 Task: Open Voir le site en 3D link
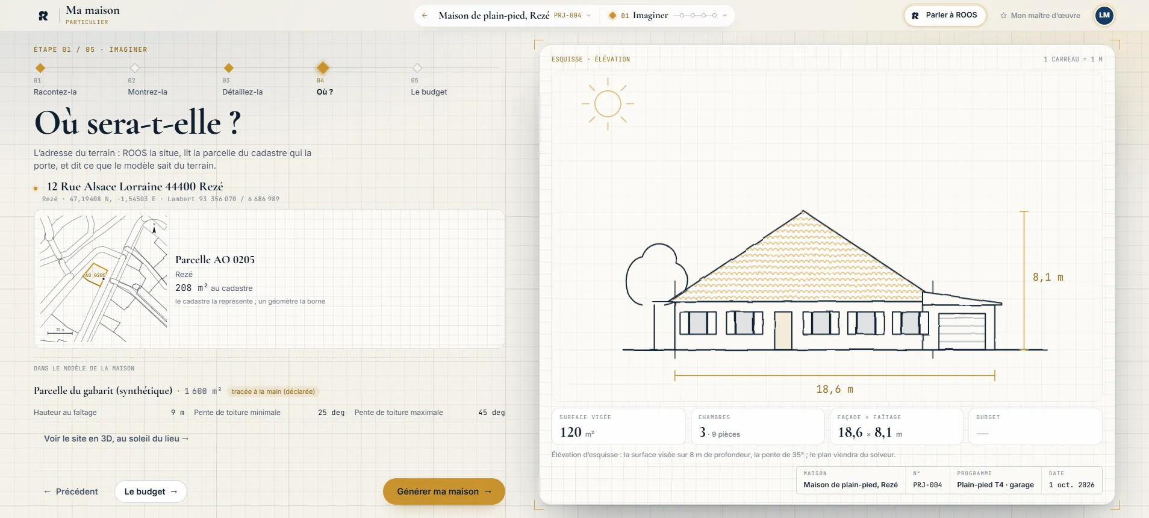[x=116, y=438]
